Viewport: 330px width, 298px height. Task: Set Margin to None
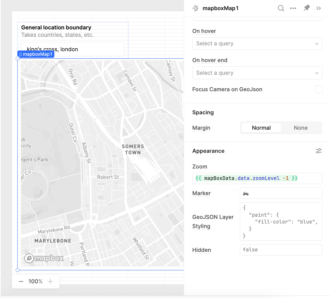click(x=301, y=128)
